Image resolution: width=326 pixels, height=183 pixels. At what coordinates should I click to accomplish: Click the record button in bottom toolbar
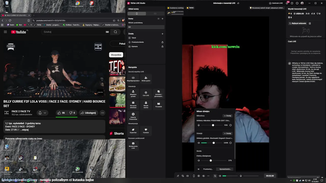point(199,176)
